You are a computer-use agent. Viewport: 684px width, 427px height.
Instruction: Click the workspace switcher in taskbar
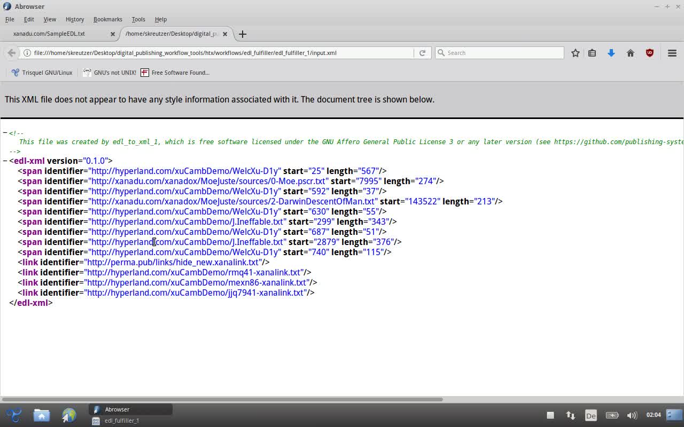pos(674,415)
